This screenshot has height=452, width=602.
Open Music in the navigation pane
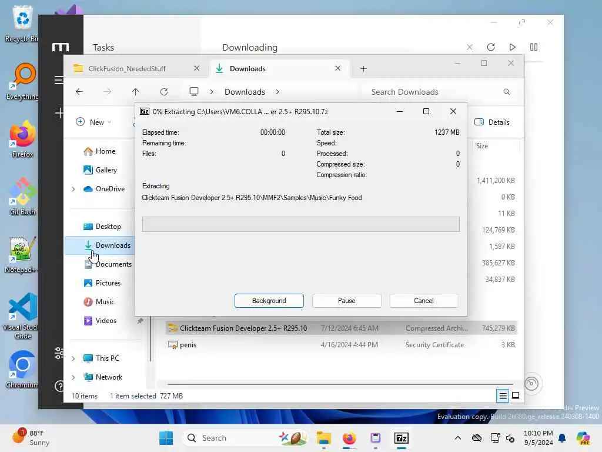coord(99,302)
